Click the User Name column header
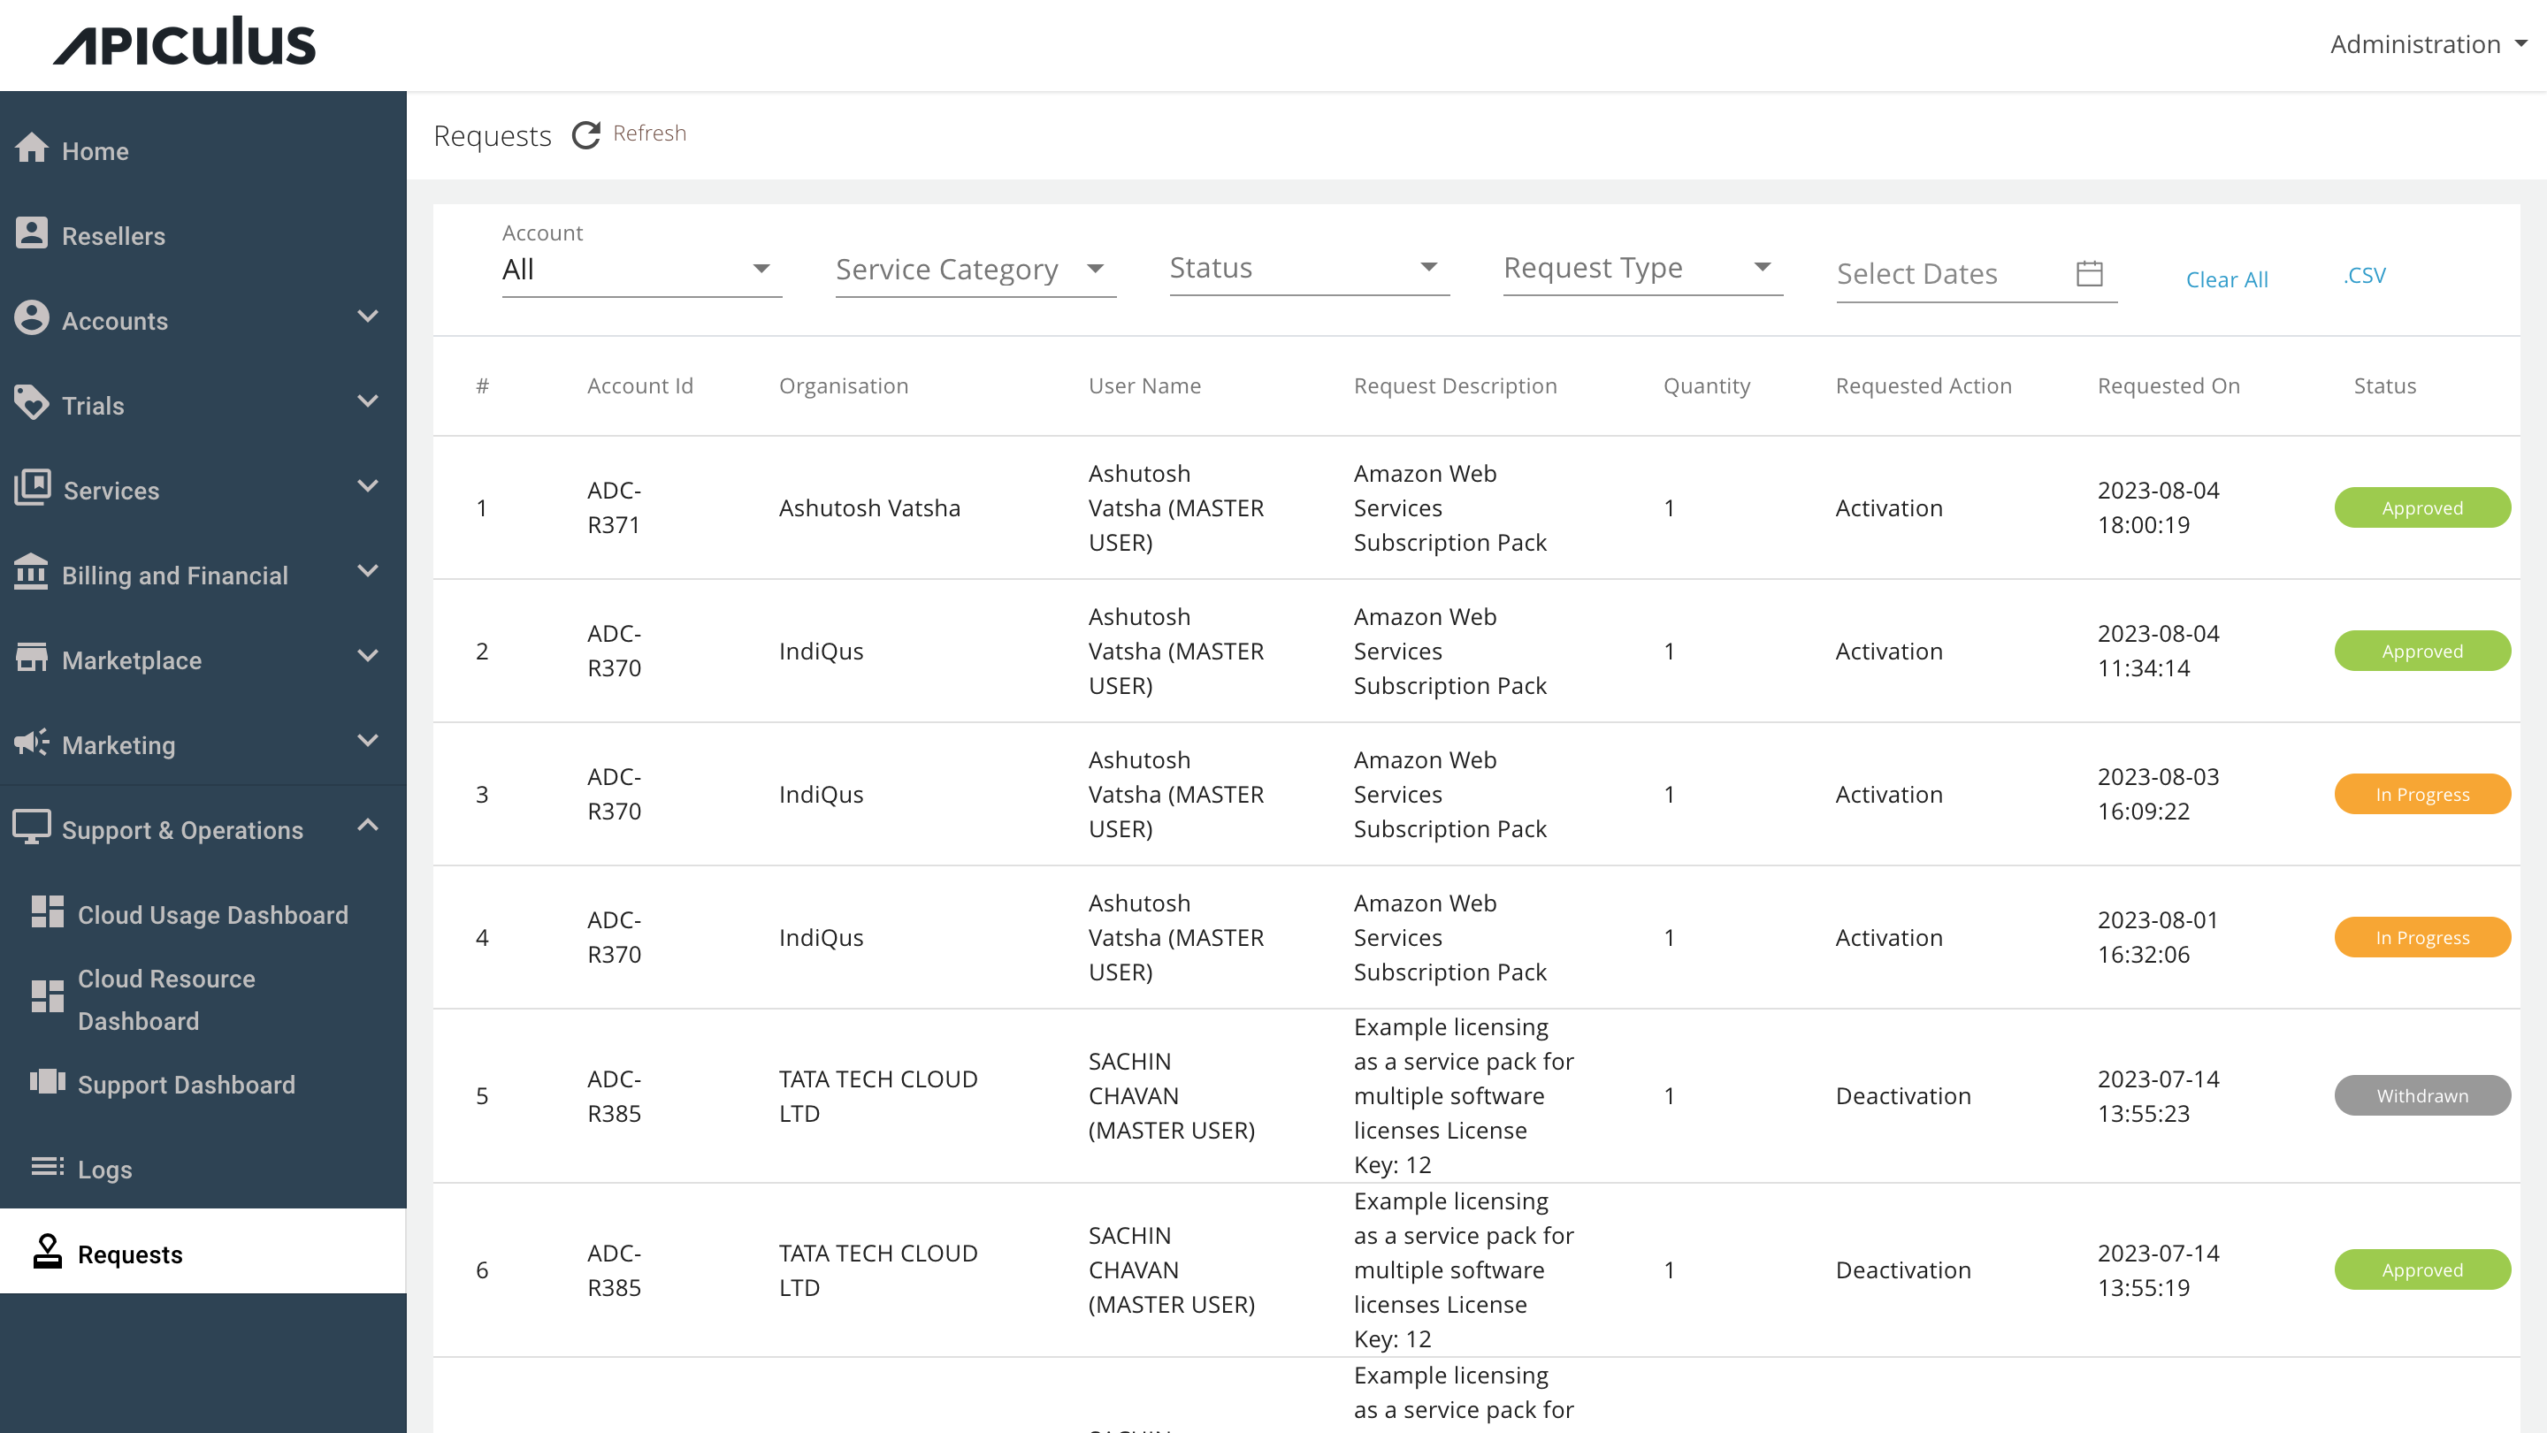This screenshot has width=2547, height=1433. point(1145,386)
